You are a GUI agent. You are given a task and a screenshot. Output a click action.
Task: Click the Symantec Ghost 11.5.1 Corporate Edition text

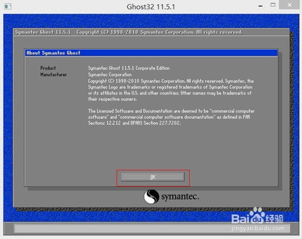click(129, 68)
